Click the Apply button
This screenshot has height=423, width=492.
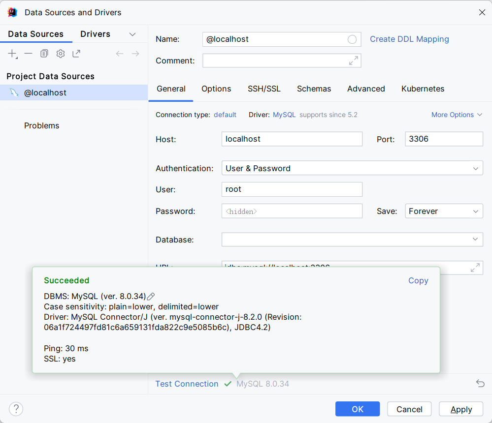coord(461,409)
